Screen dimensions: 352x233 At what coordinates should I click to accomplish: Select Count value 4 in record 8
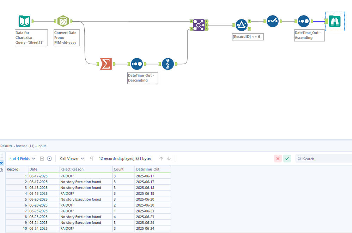click(x=124, y=217)
